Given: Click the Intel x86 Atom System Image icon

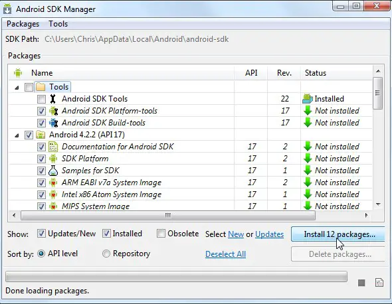Looking at the screenshot, I should click(53, 194).
